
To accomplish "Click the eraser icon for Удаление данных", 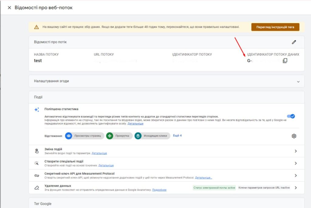I will point(37,188).
